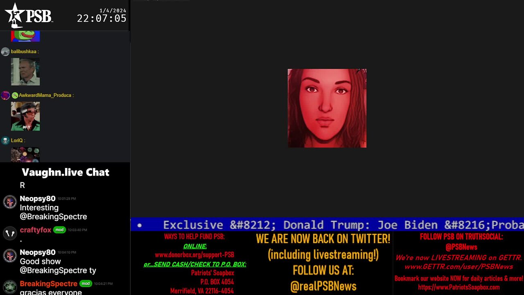The image size is (524, 295).
Task: Click the first Neopsy80 chat avatar
Action: pos(10,202)
